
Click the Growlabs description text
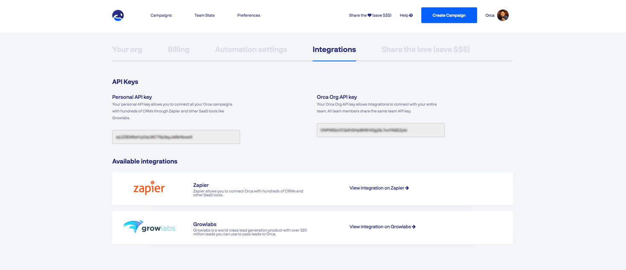pos(250,232)
